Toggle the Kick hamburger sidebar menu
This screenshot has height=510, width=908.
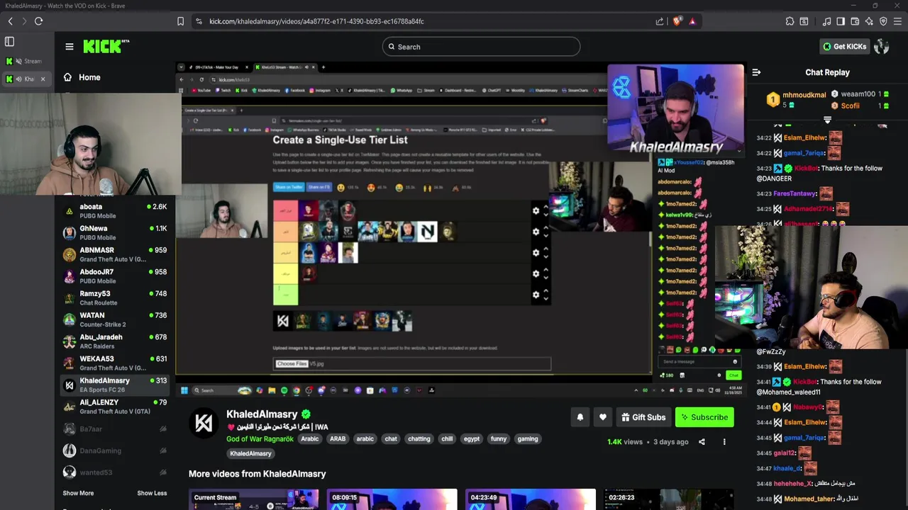(69, 47)
